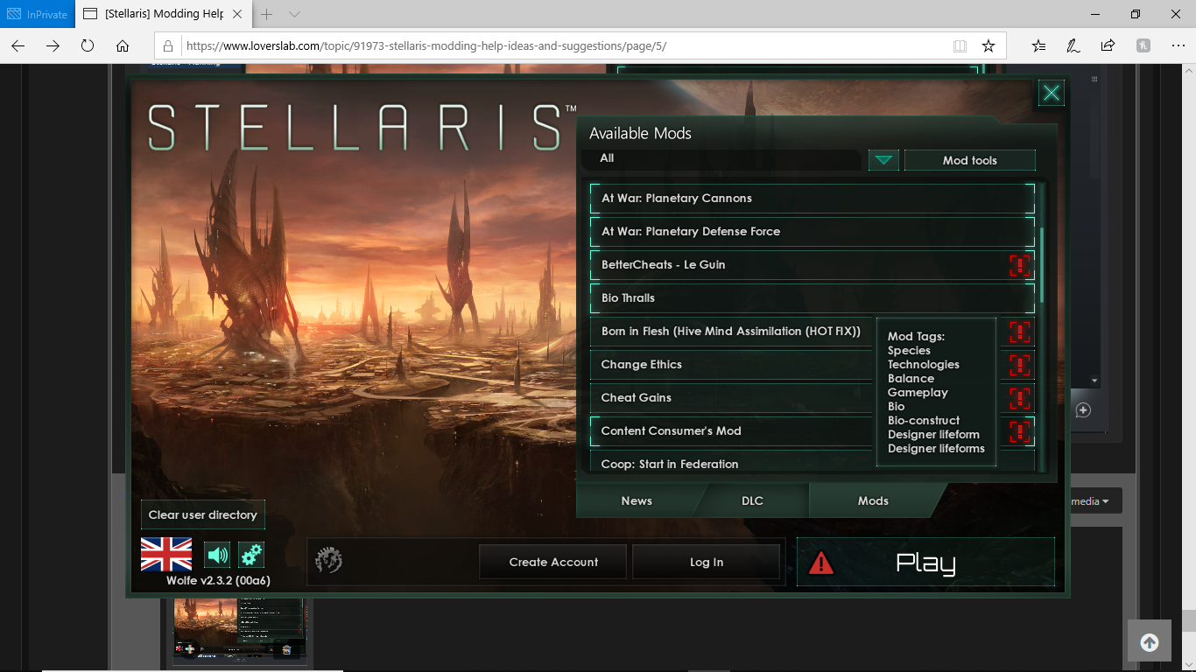This screenshot has width=1196, height=672.
Task: Switch to the News tab
Action: (637, 500)
